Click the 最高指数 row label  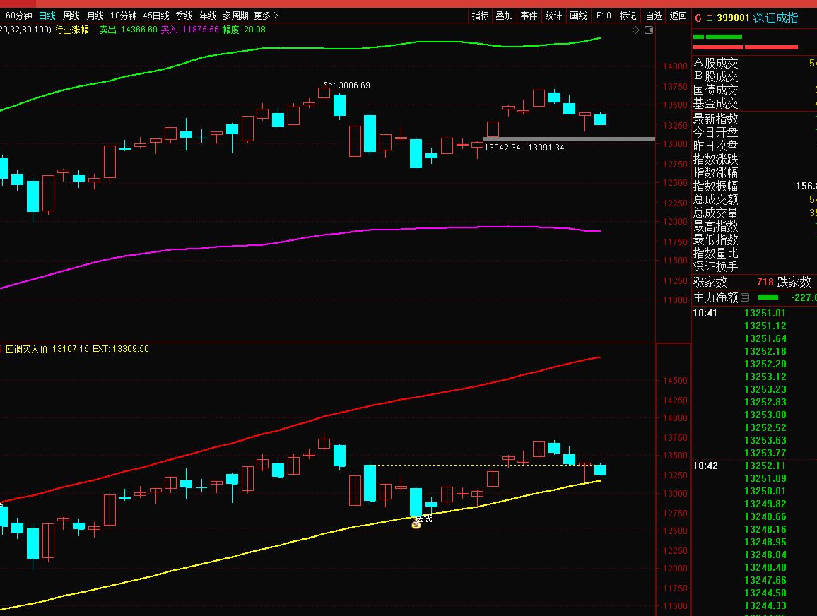pos(715,227)
